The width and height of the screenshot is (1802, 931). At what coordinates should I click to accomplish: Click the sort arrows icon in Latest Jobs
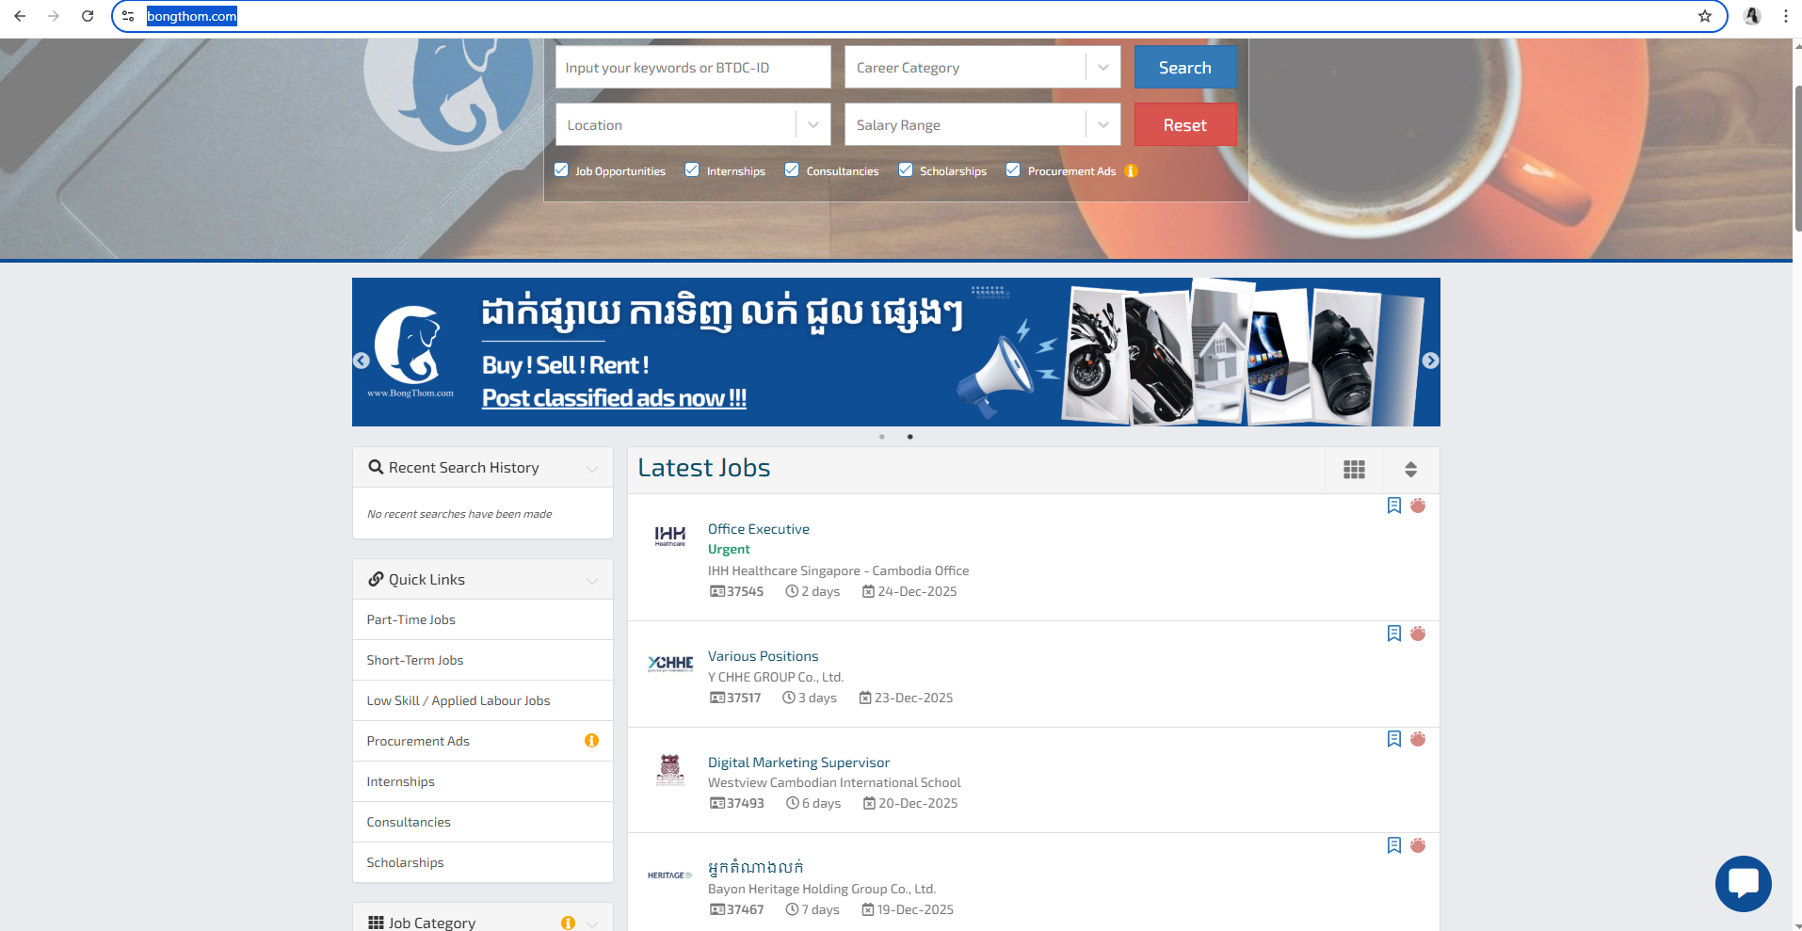point(1410,470)
